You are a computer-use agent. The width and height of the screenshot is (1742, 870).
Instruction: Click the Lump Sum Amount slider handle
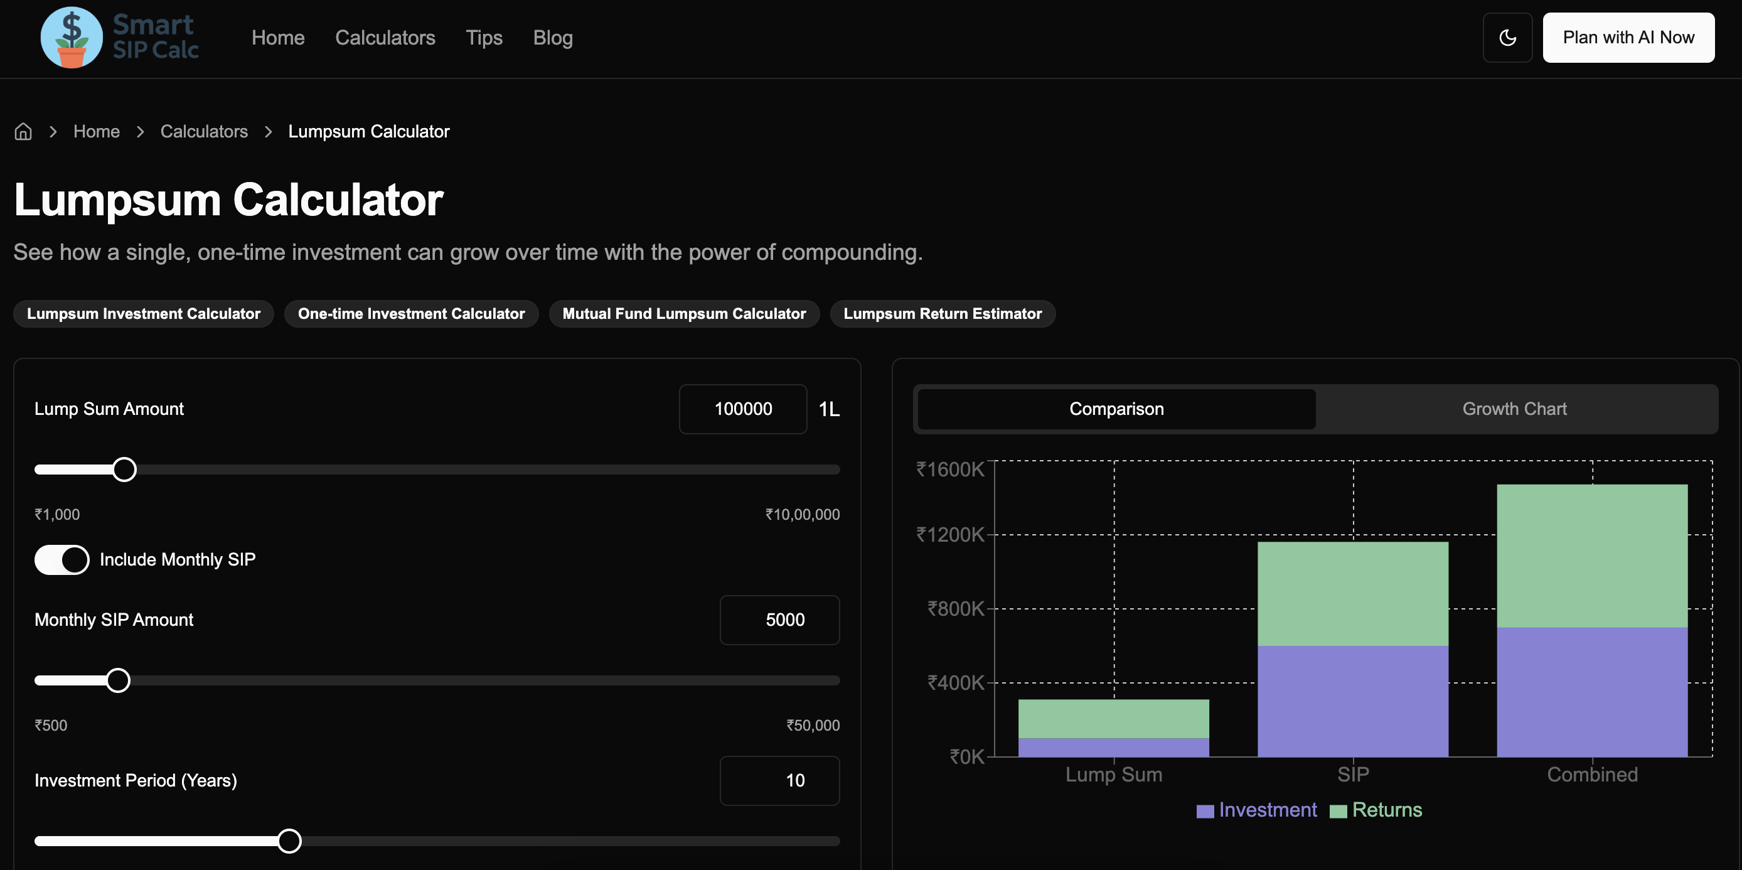(x=124, y=469)
